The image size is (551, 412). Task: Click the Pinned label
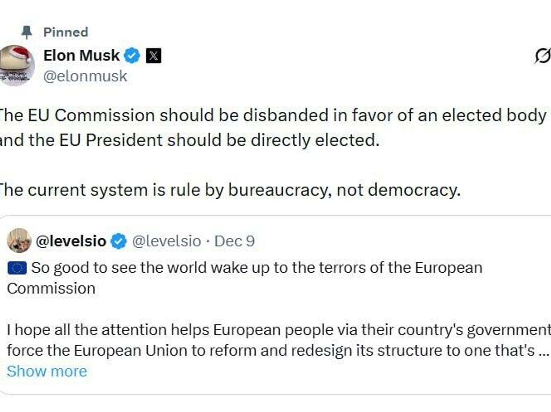point(65,32)
